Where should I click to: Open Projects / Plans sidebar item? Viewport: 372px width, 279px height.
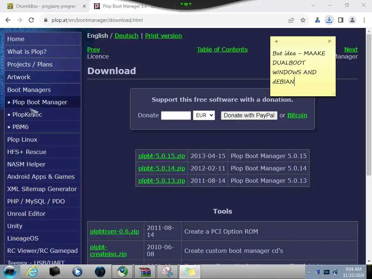pyautogui.click(x=43, y=64)
